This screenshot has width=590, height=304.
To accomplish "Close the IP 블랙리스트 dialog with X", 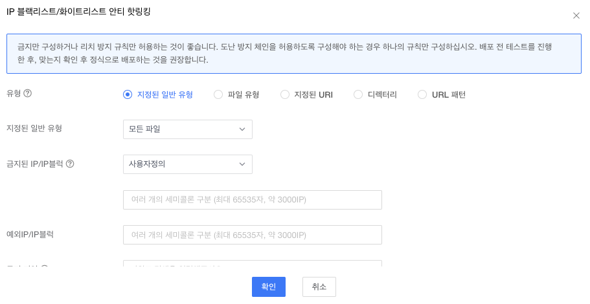I will 576,16.
